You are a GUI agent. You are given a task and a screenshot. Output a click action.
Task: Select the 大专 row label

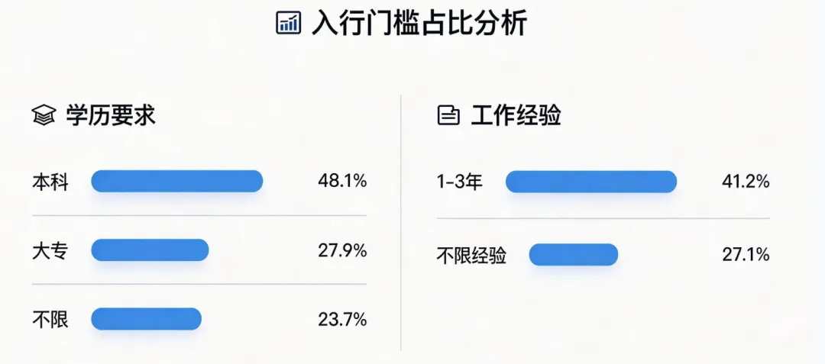coord(50,251)
